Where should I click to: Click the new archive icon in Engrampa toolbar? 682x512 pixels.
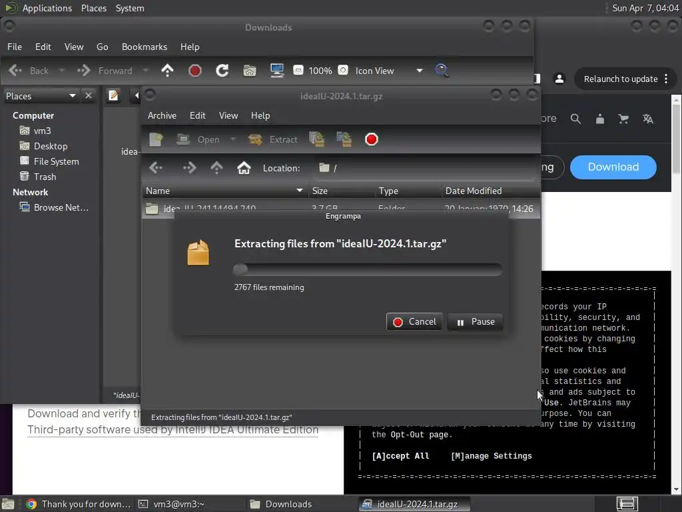pyautogui.click(x=156, y=139)
